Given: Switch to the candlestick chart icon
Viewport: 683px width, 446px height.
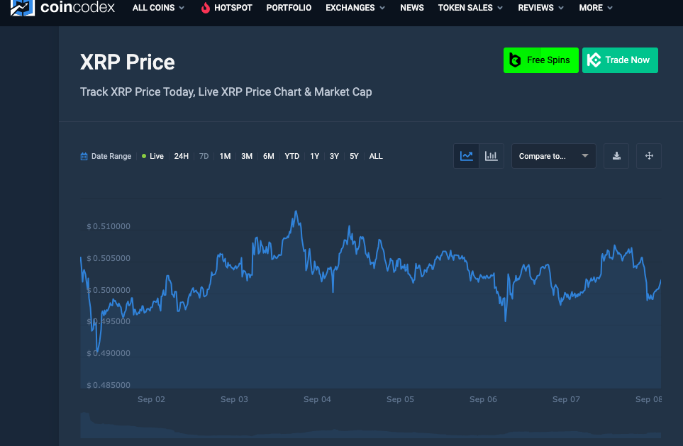Looking at the screenshot, I should [492, 156].
